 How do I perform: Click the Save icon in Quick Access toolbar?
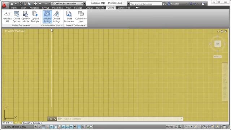pos(21,4)
